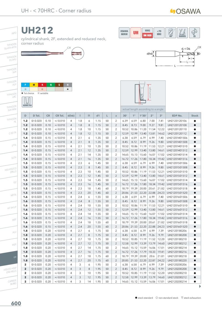Click the UH212 product heading
The height and width of the screenshot is (314, 222).
coord(37,31)
